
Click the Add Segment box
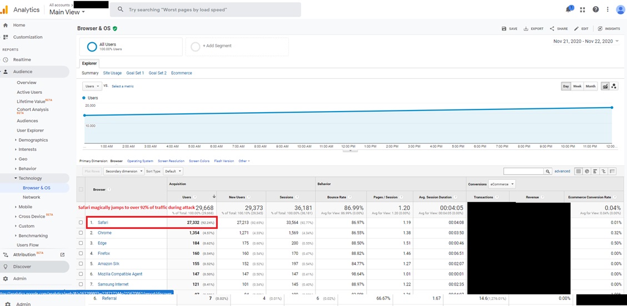pyautogui.click(x=237, y=47)
